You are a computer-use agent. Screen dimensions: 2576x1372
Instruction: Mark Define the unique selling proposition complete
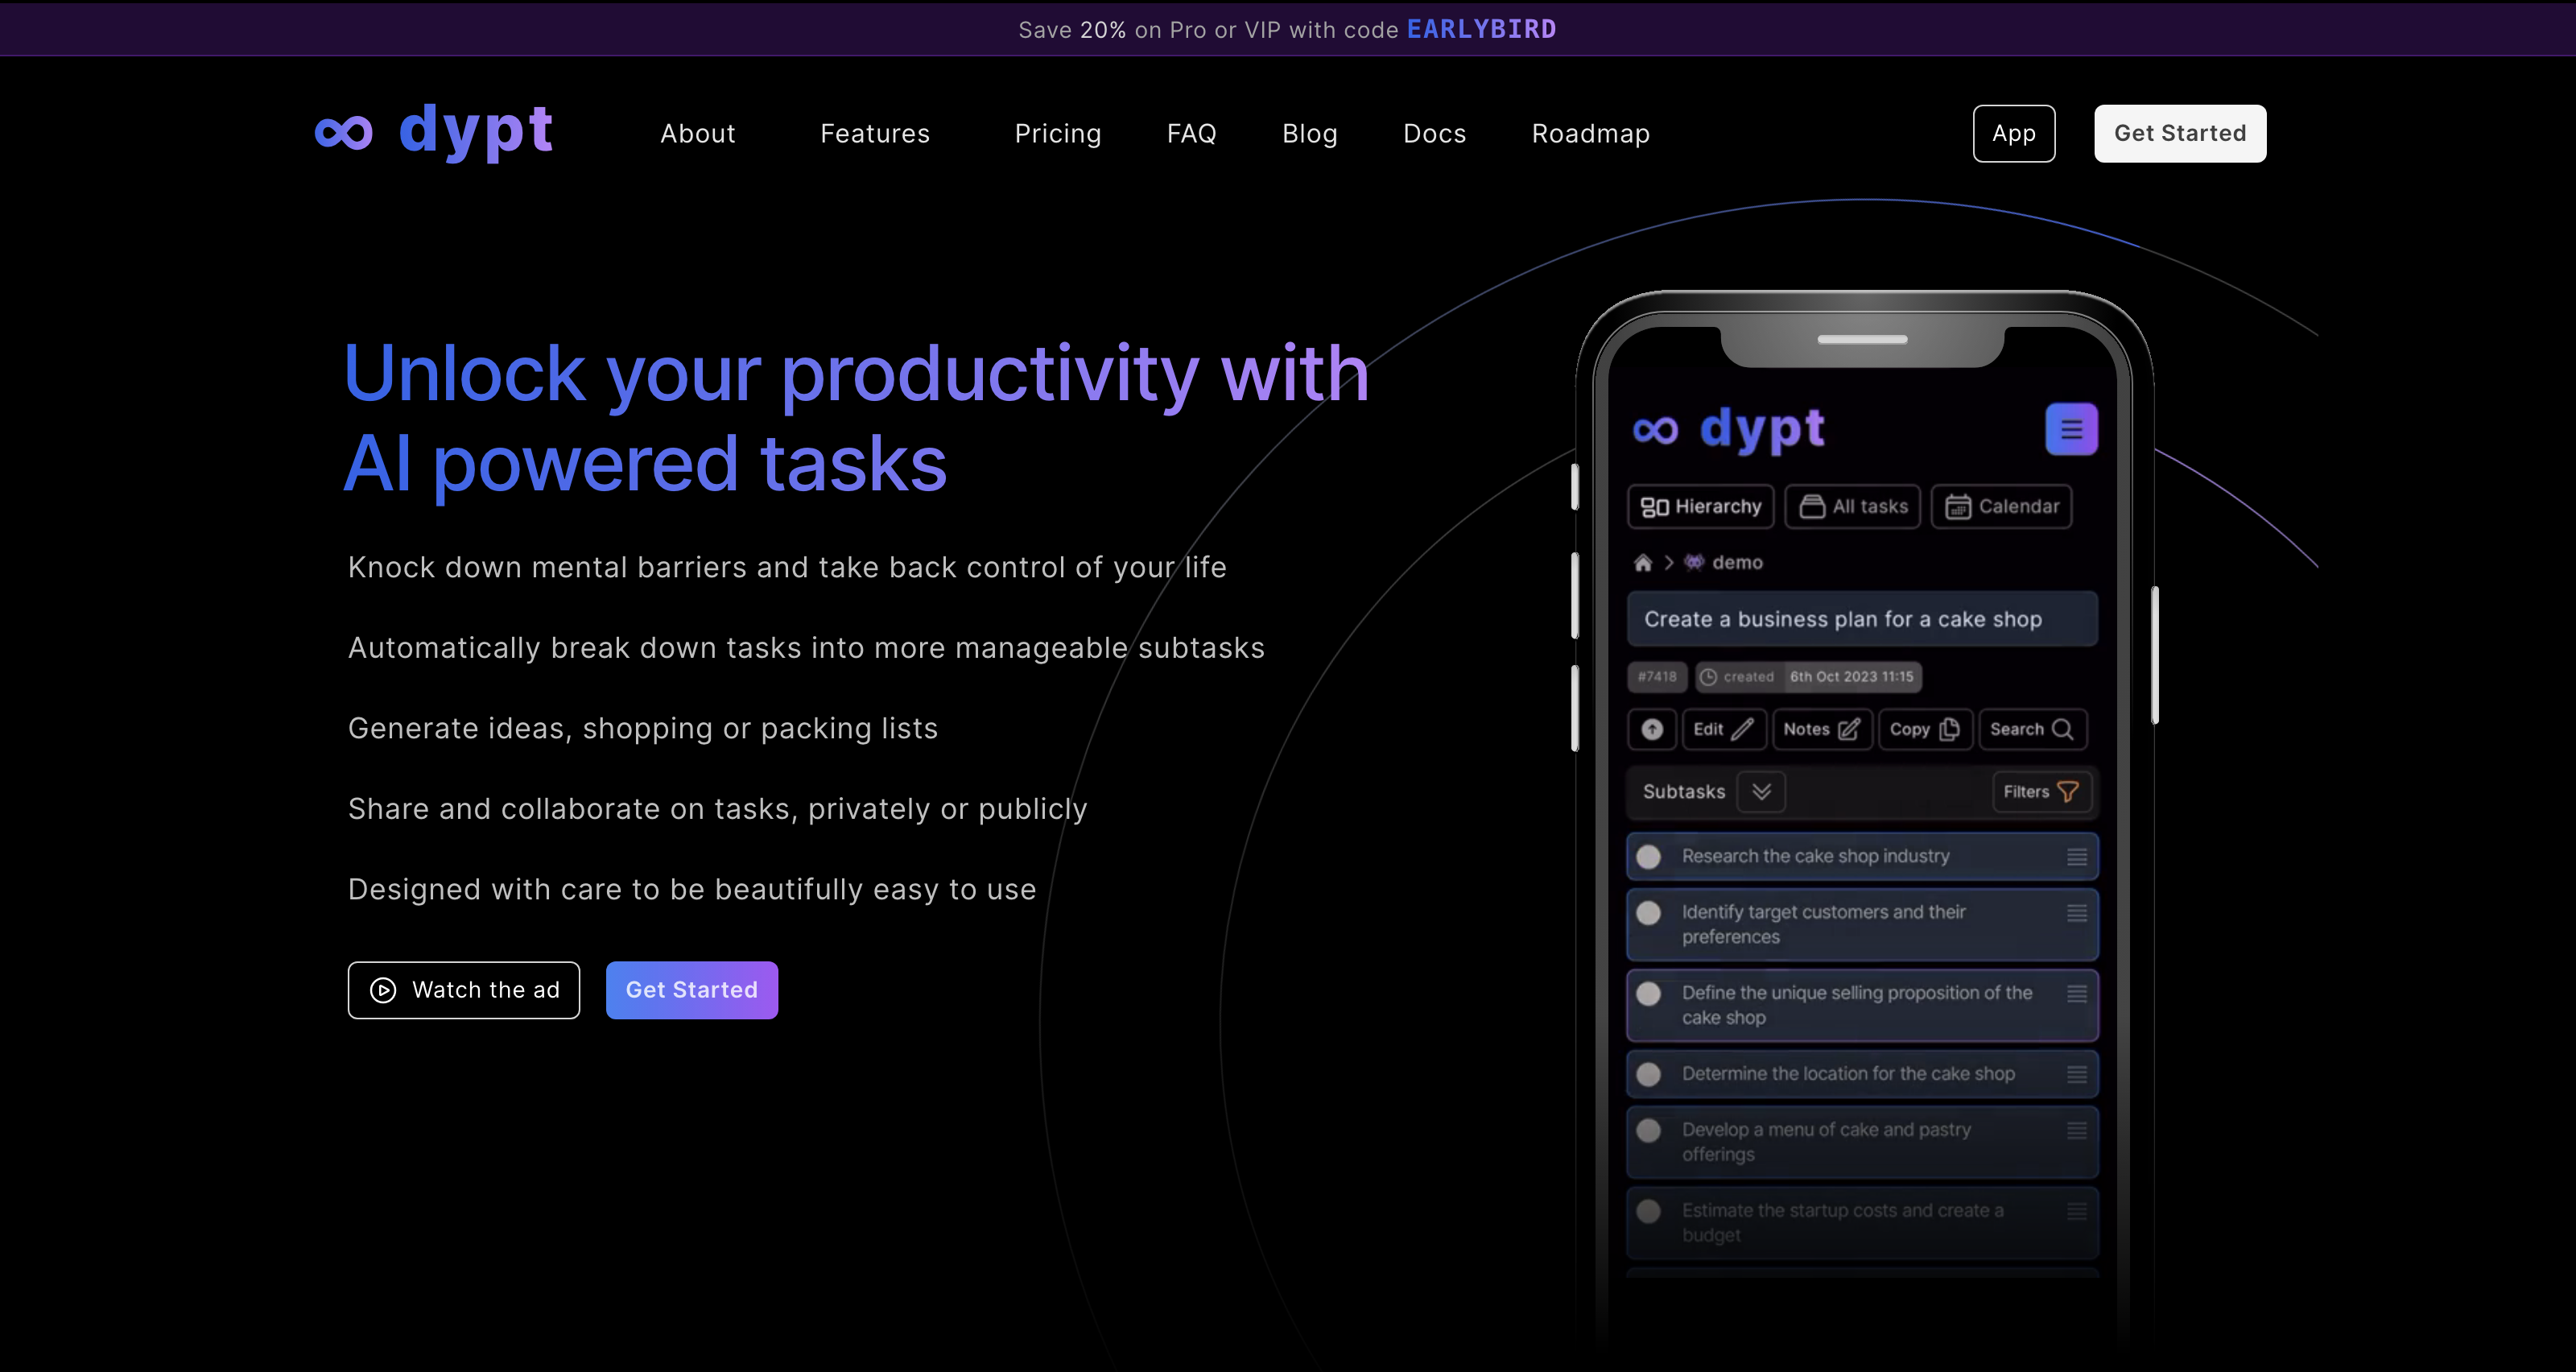tap(1649, 994)
